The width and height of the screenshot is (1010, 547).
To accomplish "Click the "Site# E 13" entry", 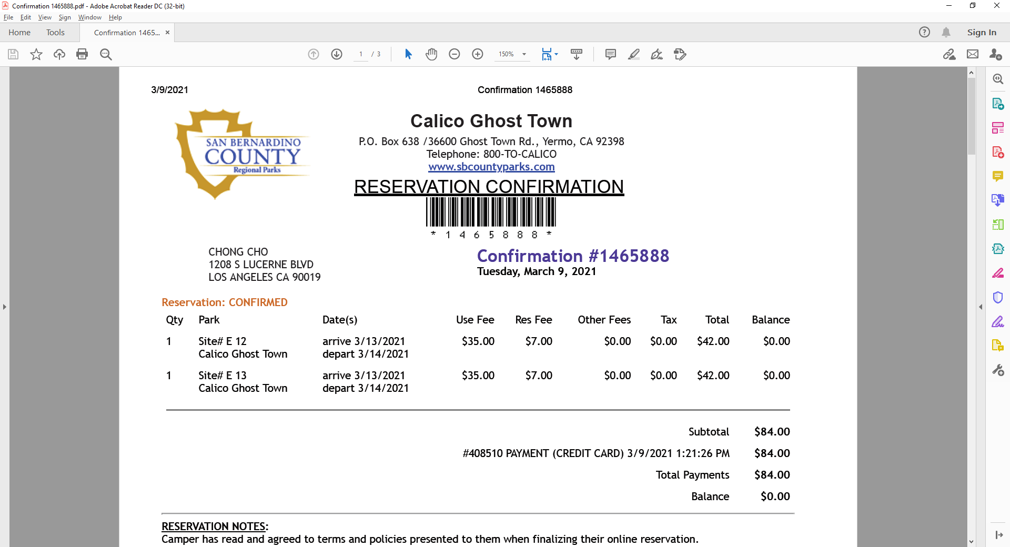I will tap(222, 376).
